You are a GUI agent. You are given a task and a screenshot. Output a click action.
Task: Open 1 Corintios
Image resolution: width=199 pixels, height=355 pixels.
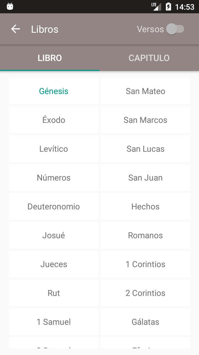coord(145,264)
